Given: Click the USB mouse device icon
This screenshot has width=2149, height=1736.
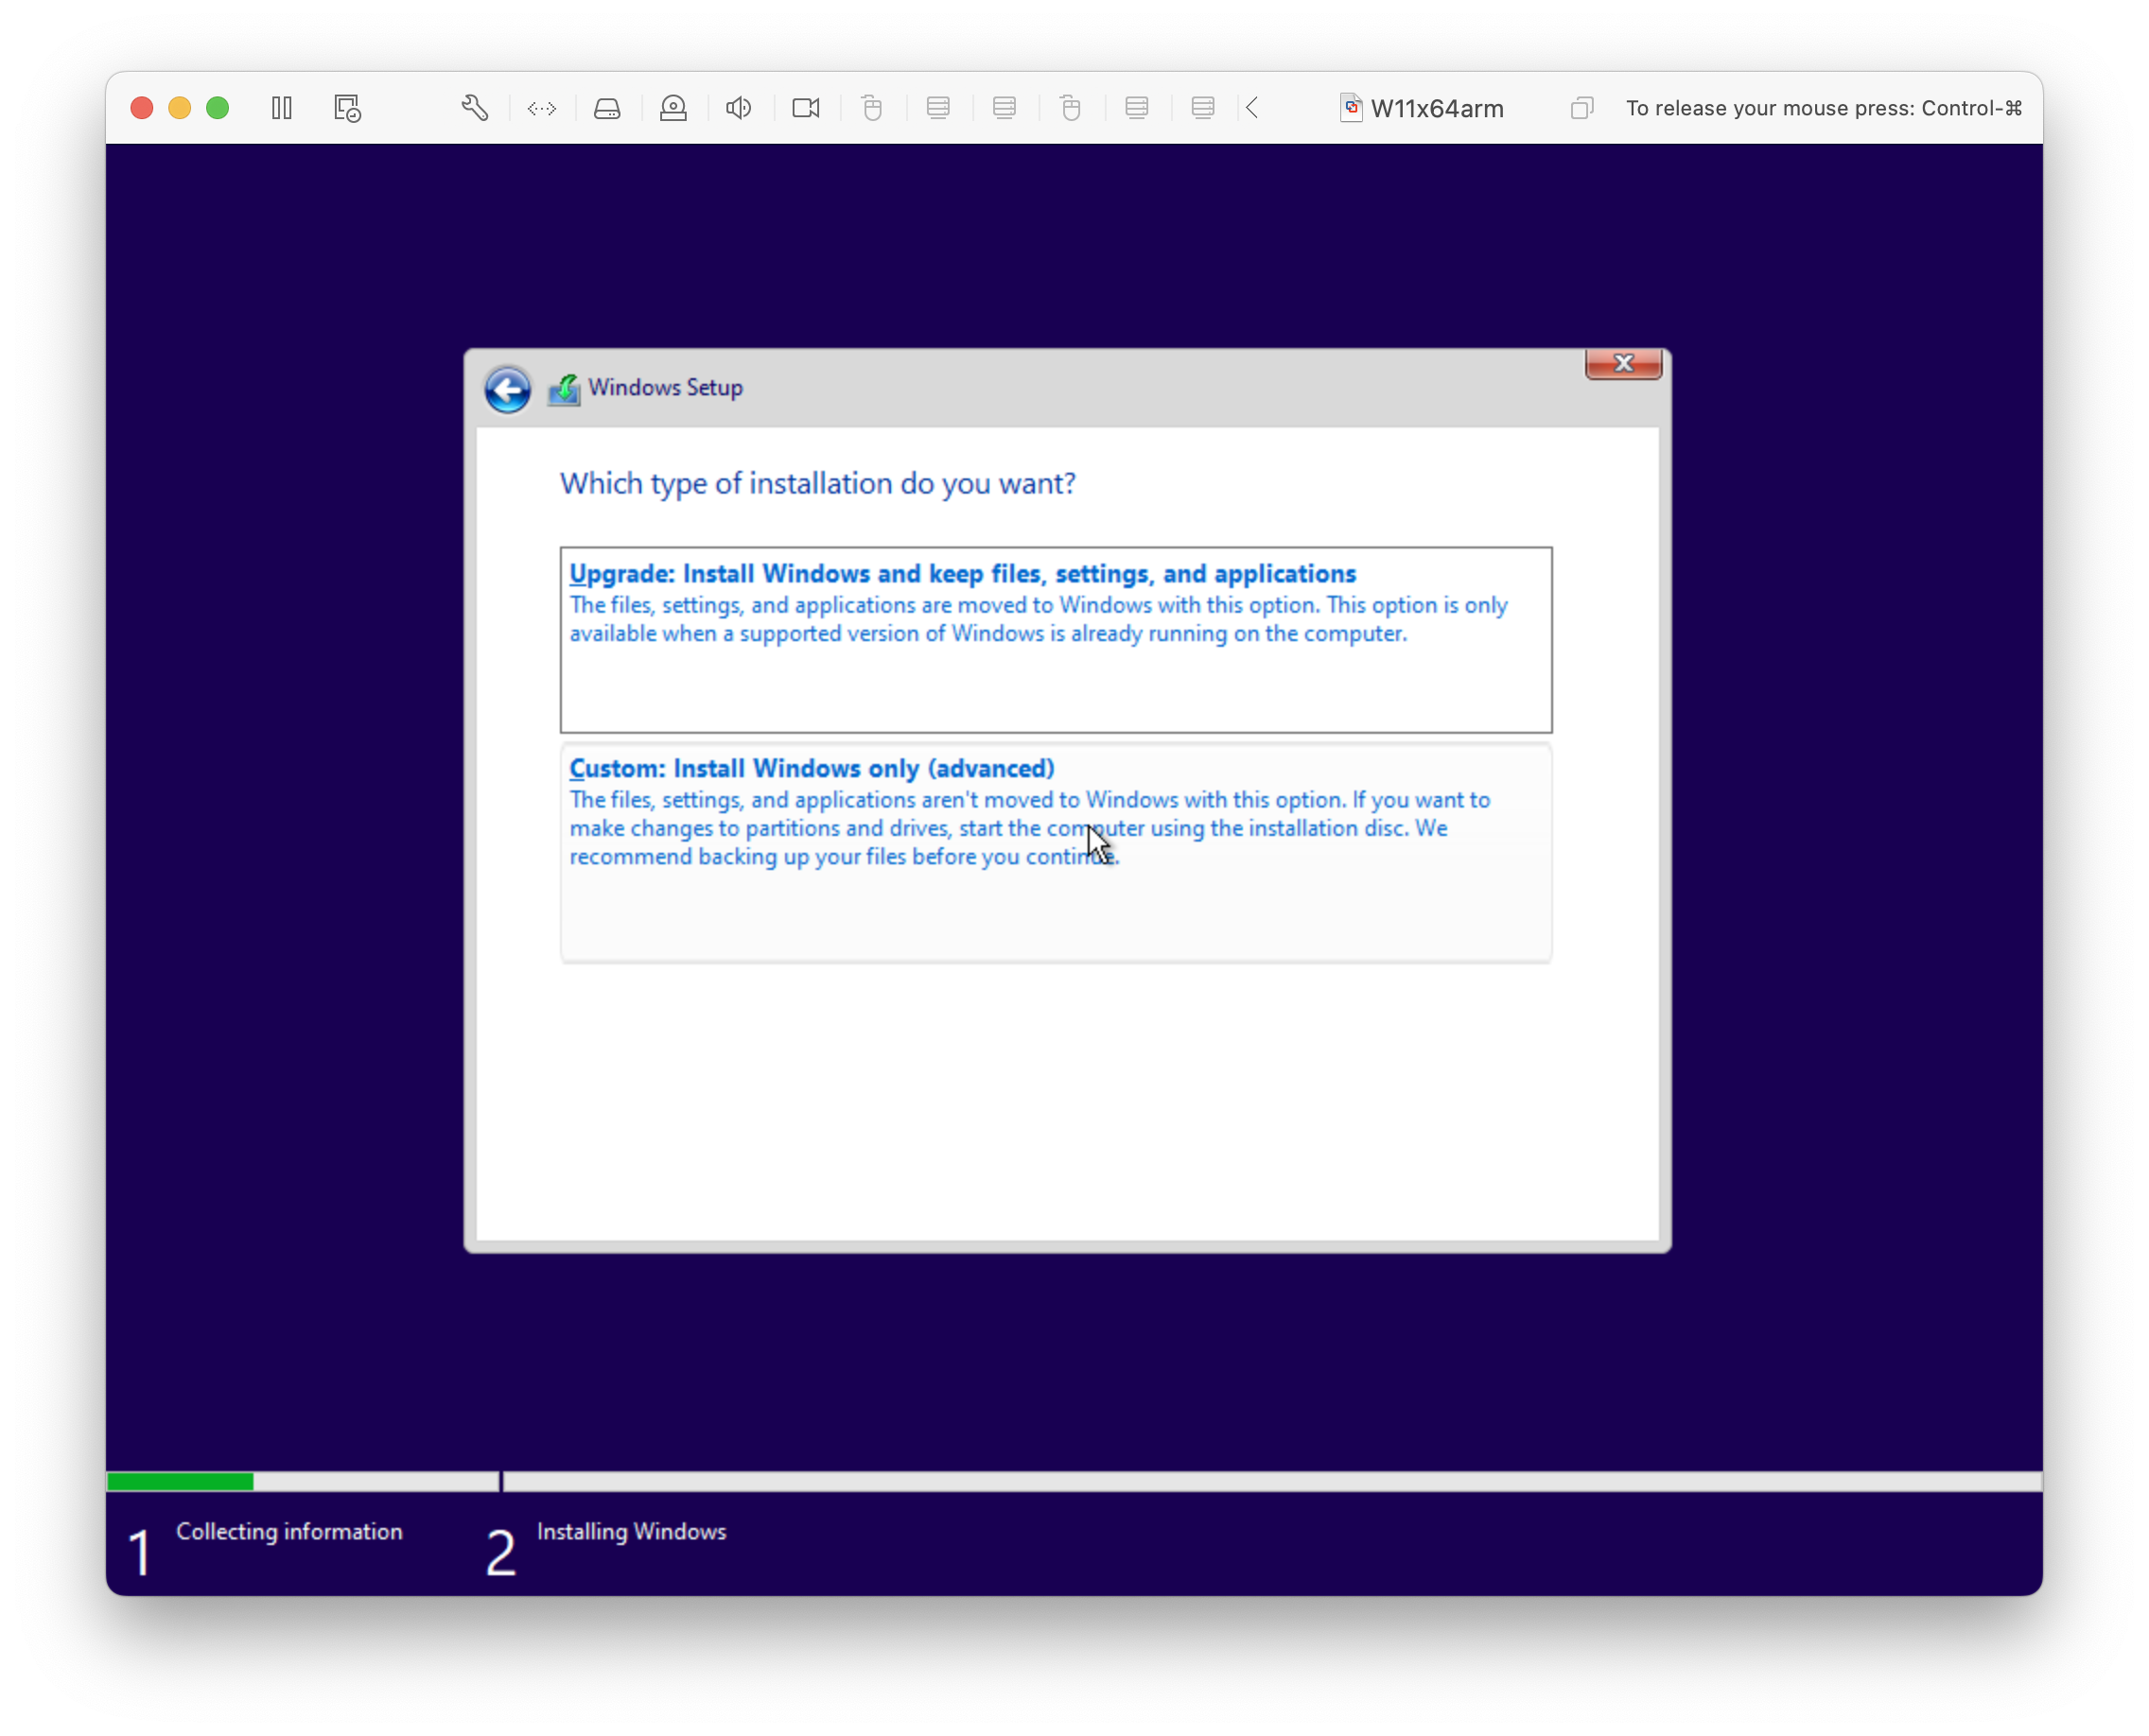Looking at the screenshot, I should coord(872,107).
